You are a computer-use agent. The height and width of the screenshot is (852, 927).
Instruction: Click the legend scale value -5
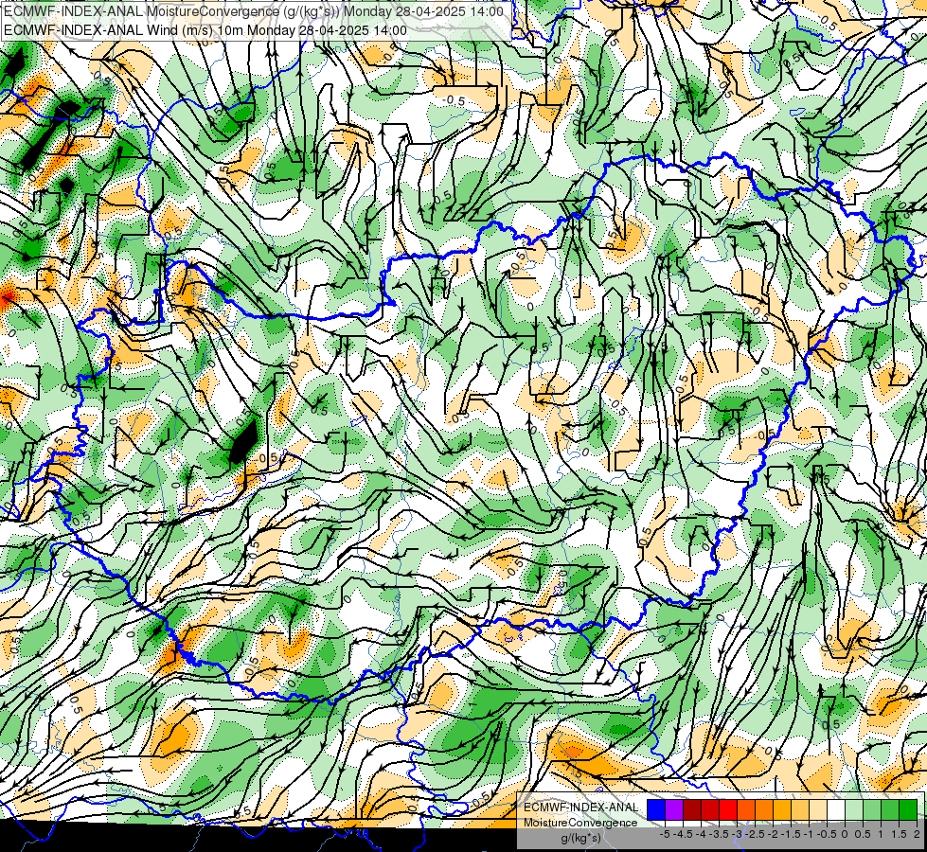(x=665, y=834)
